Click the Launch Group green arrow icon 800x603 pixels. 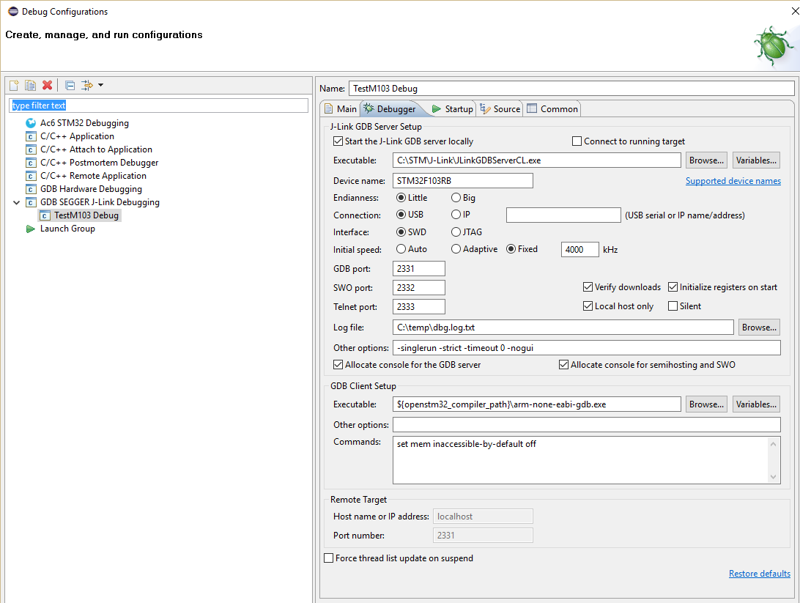(31, 229)
